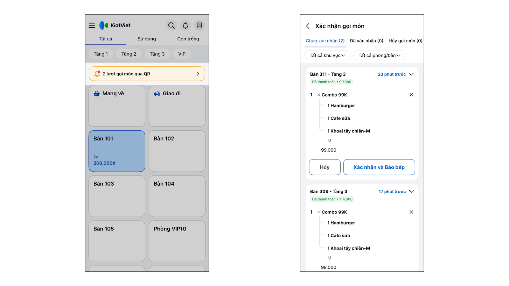The width and height of the screenshot is (509, 286).
Task: Click Xác nhận và Báo bếp
Action: coord(379,167)
